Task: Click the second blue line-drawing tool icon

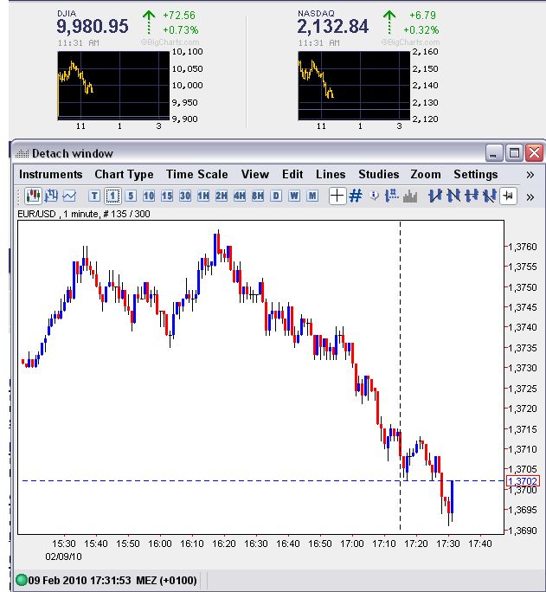Action: [453, 196]
